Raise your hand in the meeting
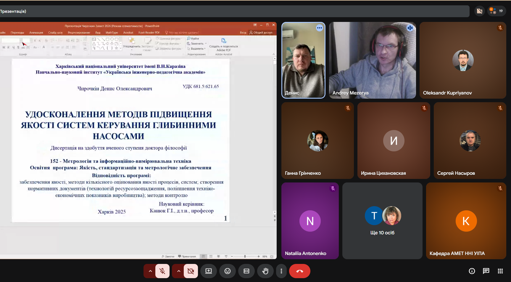This screenshot has width=511, height=282. coord(265,271)
